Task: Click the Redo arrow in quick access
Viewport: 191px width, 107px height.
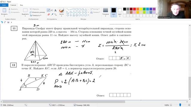Action: (x=5, y=22)
